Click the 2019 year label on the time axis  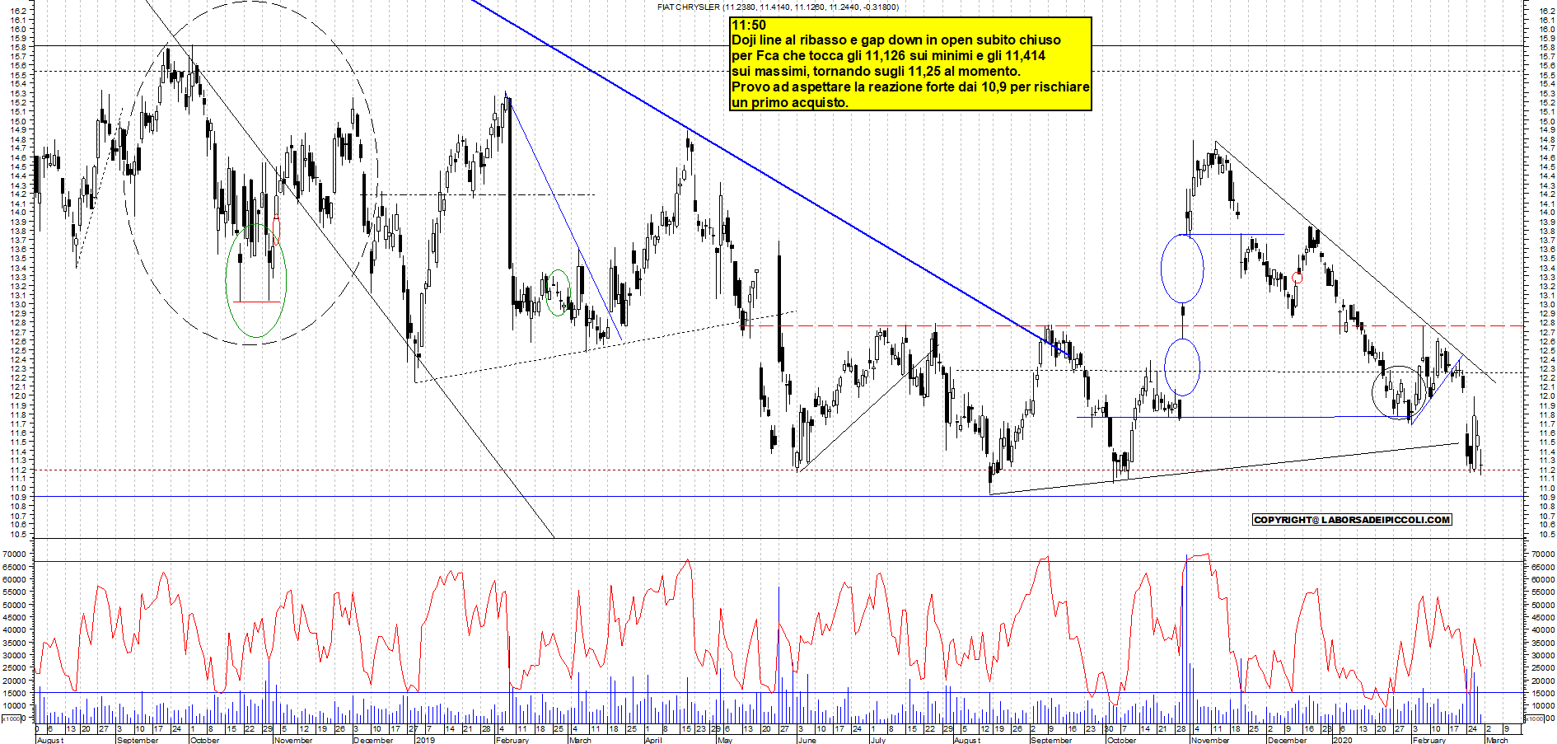[x=425, y=740]
